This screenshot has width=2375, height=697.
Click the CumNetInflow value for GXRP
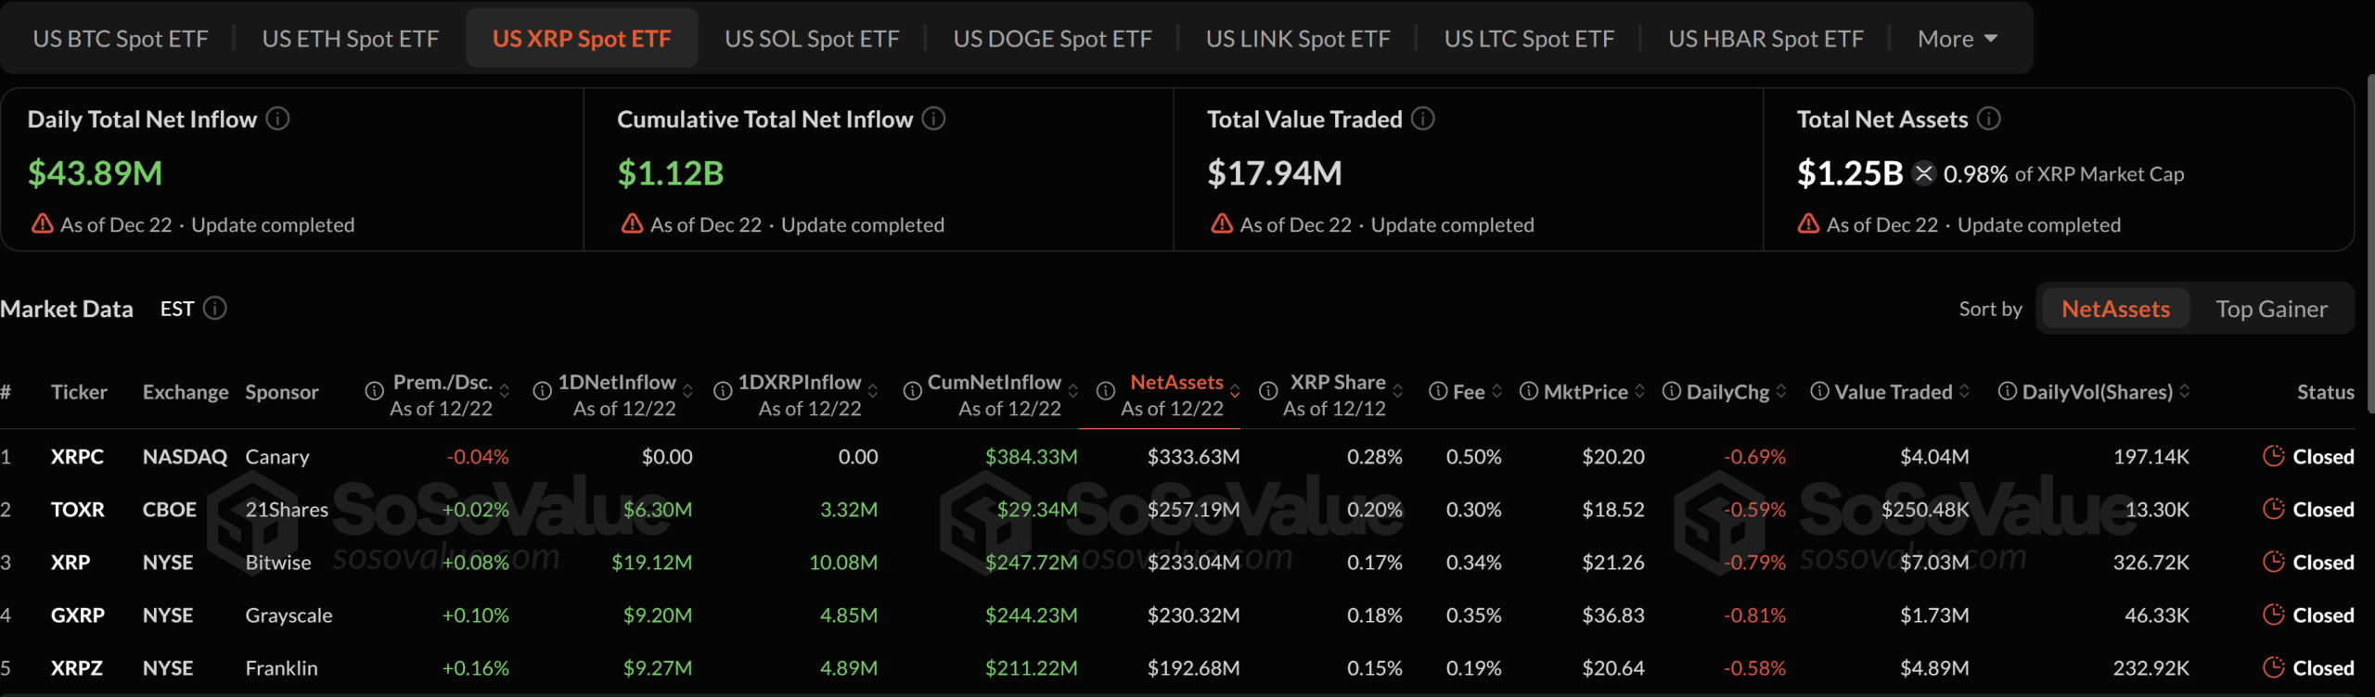coord(1033,615)
